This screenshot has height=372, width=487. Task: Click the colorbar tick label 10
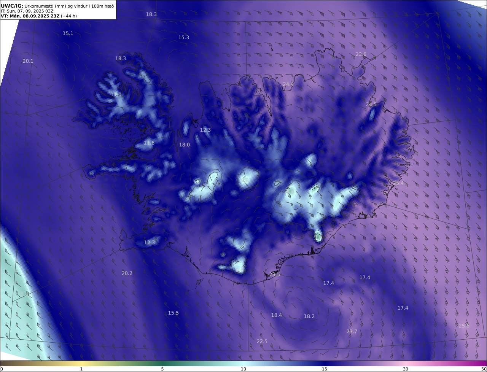243,369
